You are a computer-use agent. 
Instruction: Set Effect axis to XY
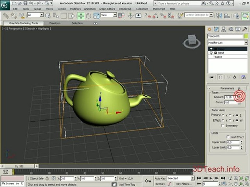point(237,121)
